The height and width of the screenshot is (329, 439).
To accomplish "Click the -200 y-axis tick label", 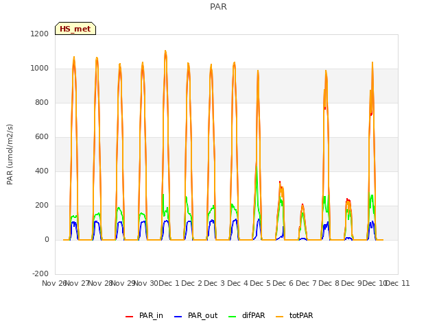I will coord(40,273).
